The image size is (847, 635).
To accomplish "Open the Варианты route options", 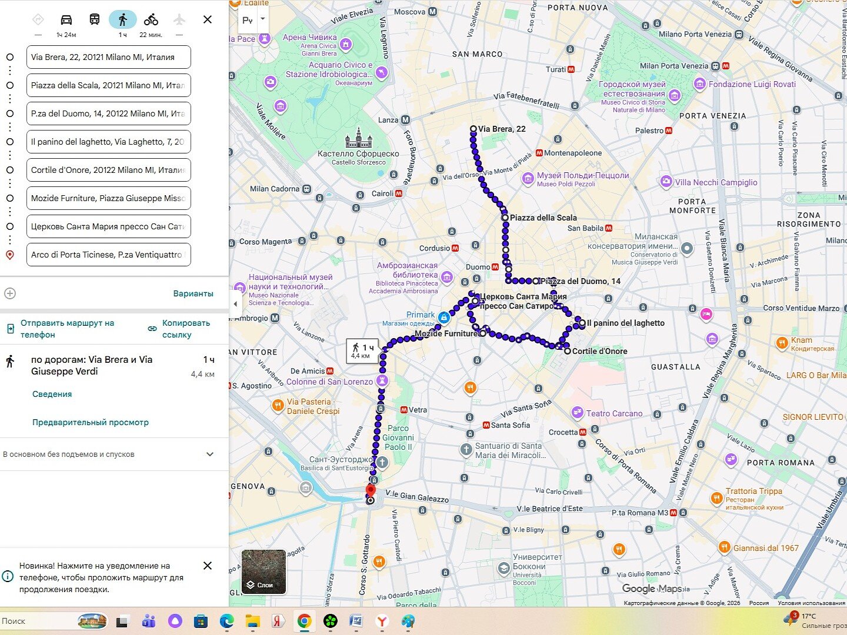I will (x=194, y=293).
